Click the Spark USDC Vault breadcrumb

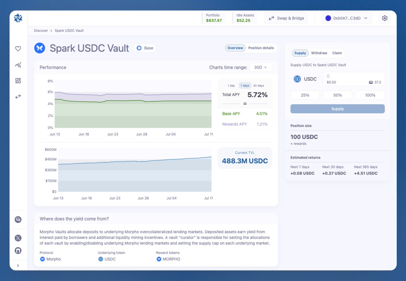(x=69, y=30)
